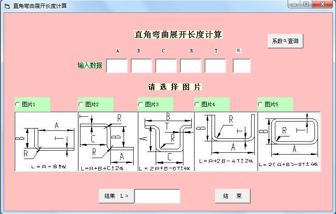Click the T thickness input field
Image resolution: width=336 pixels, height=214 pixels.
click(x=215, y=66)
